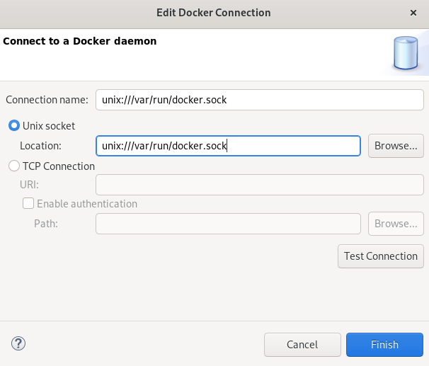The height and width of the screenshot is (366, 429).
Task: Select the TCP Connection radio button
Action: tap(13, 166)
